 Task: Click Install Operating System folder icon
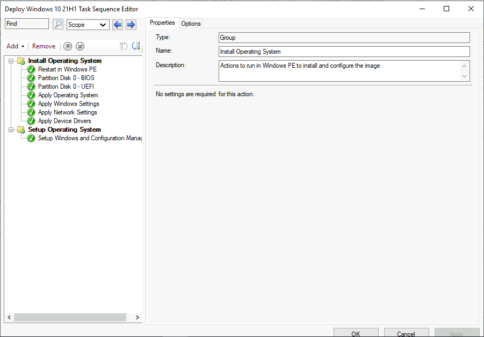(21, 61)
